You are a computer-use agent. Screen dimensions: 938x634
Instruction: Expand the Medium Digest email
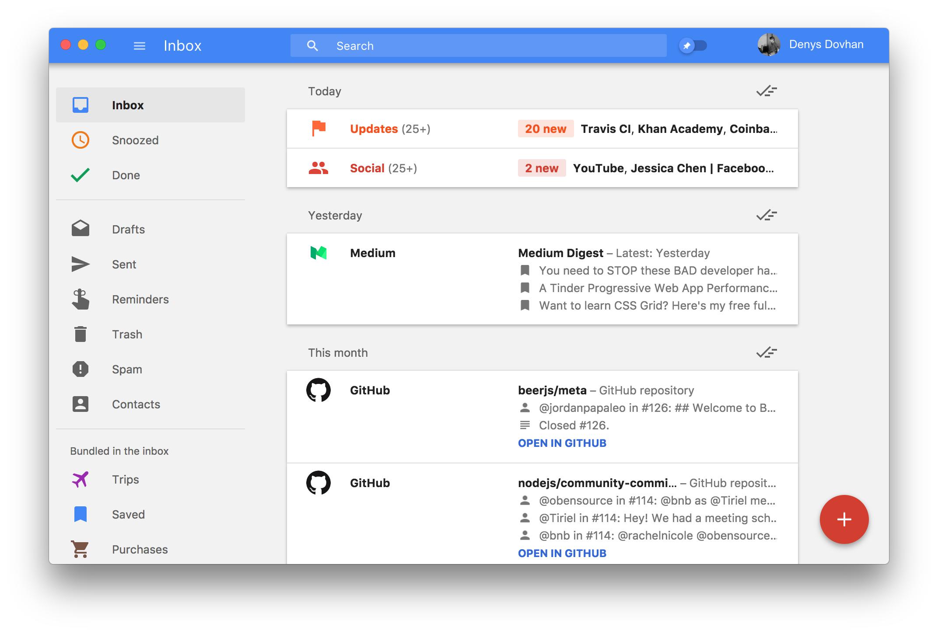[x=542, y=279]
